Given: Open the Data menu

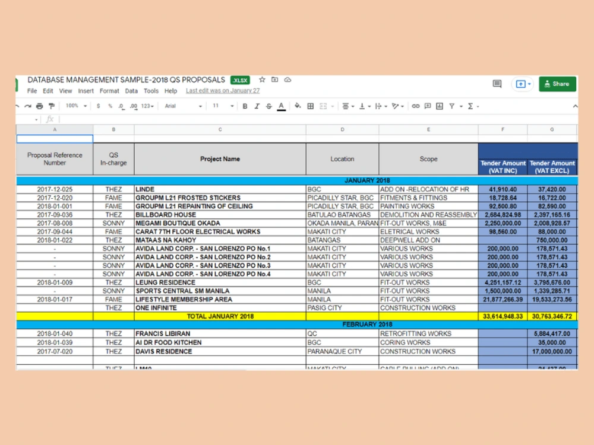Looking at the screenshot, I should (131, 91).
